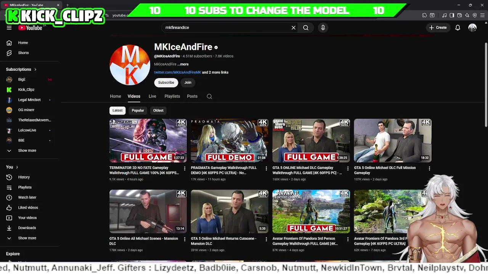Image resolution: width=488 pixels, height=274 pixels.
Task: Open the Michael Returns Cutscene thumbnail
Action: pos(230,211)
